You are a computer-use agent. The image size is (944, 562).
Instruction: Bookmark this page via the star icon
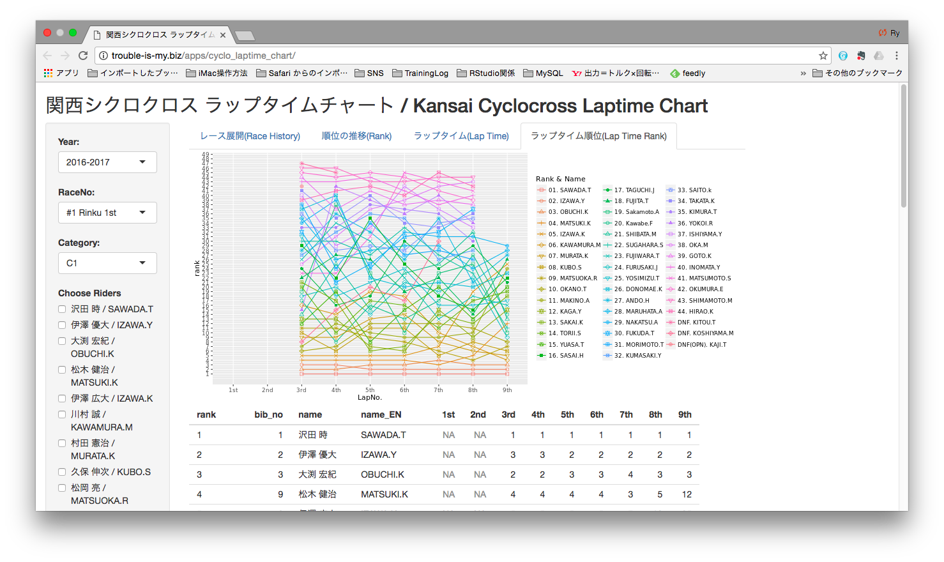tap(825, 55)
